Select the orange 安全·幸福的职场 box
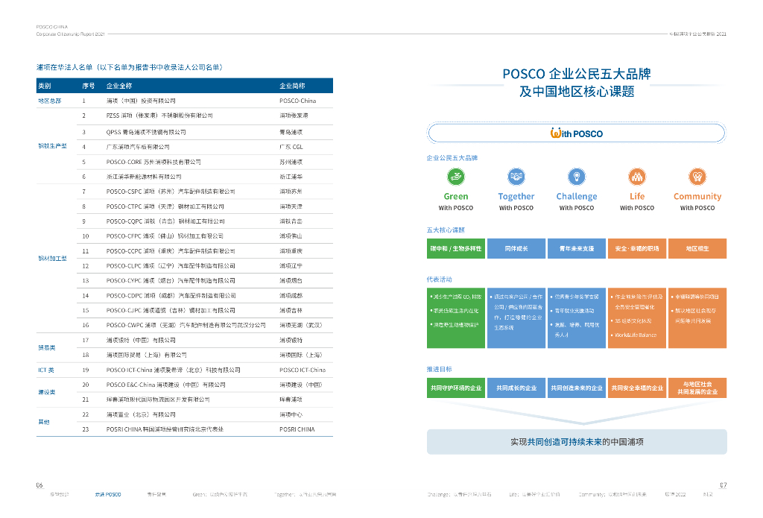The height and width of the screenshot is (518, 763). (x=636, y=248)
